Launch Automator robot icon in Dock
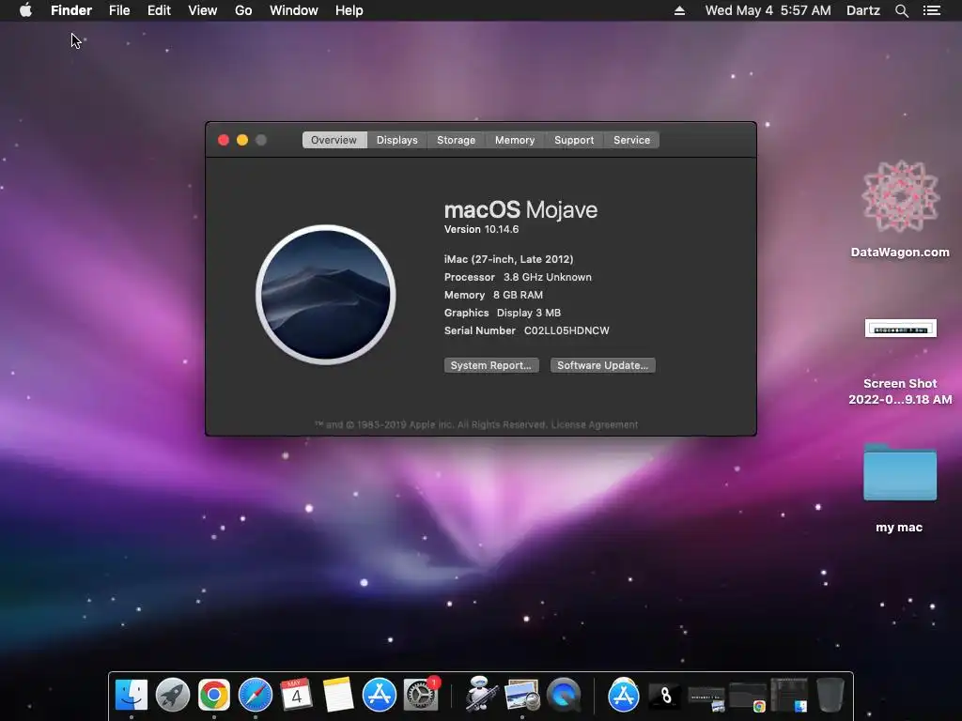This screenshot has height=721, width=962. point(480,695)
